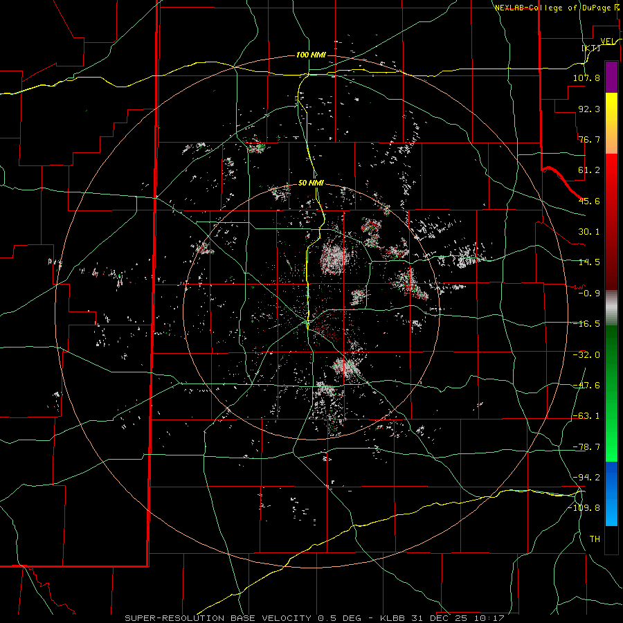This screenshot has width=623, height=623.
Task: Click the TH legend label
Action: tap(595, 539)
